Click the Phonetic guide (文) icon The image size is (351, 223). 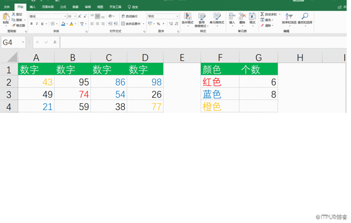(82, 24)
